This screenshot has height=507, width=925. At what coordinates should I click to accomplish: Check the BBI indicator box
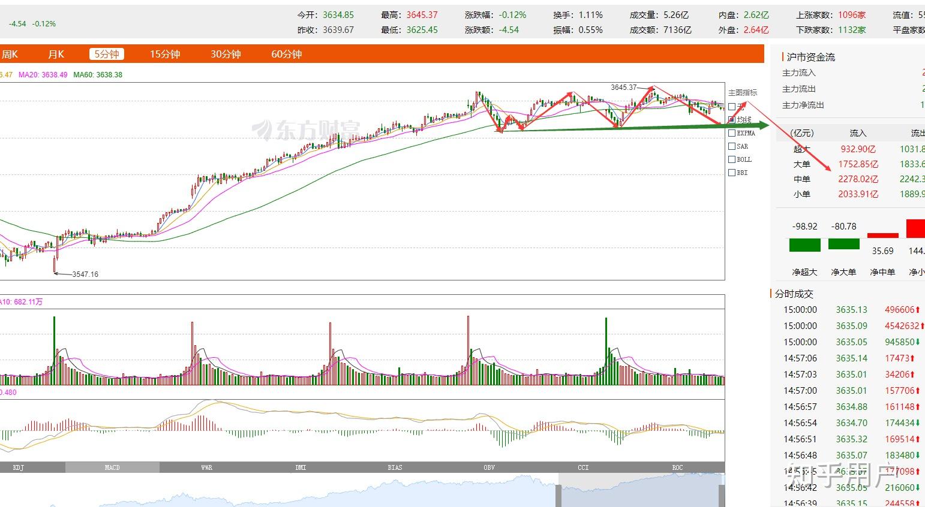coord(732,173)
